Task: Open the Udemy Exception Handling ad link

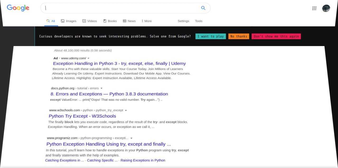Action: click(x=119, y=63)
